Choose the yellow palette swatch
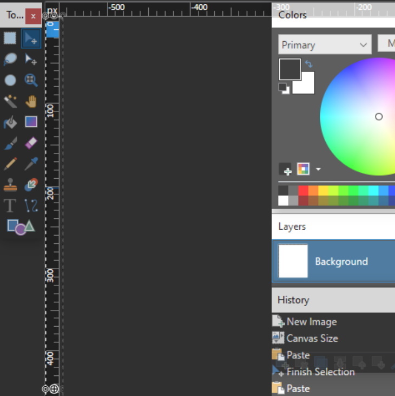 coord(323,191)
